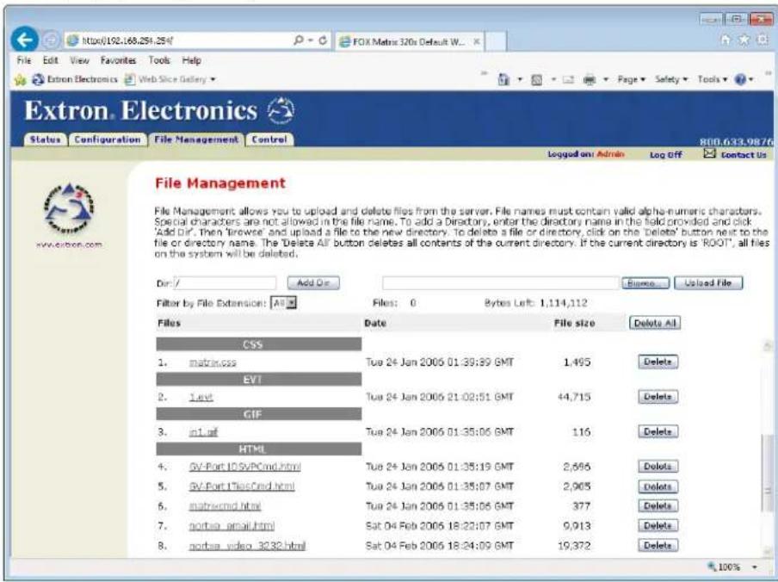The image size is (778, 582).
Task: Click the Extron logo in the left sidebar
Action: (69, 208)
